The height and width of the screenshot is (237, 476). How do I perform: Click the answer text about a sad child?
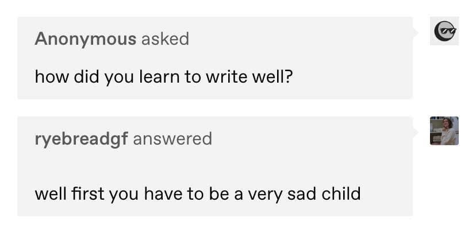[x=197, y=193]
